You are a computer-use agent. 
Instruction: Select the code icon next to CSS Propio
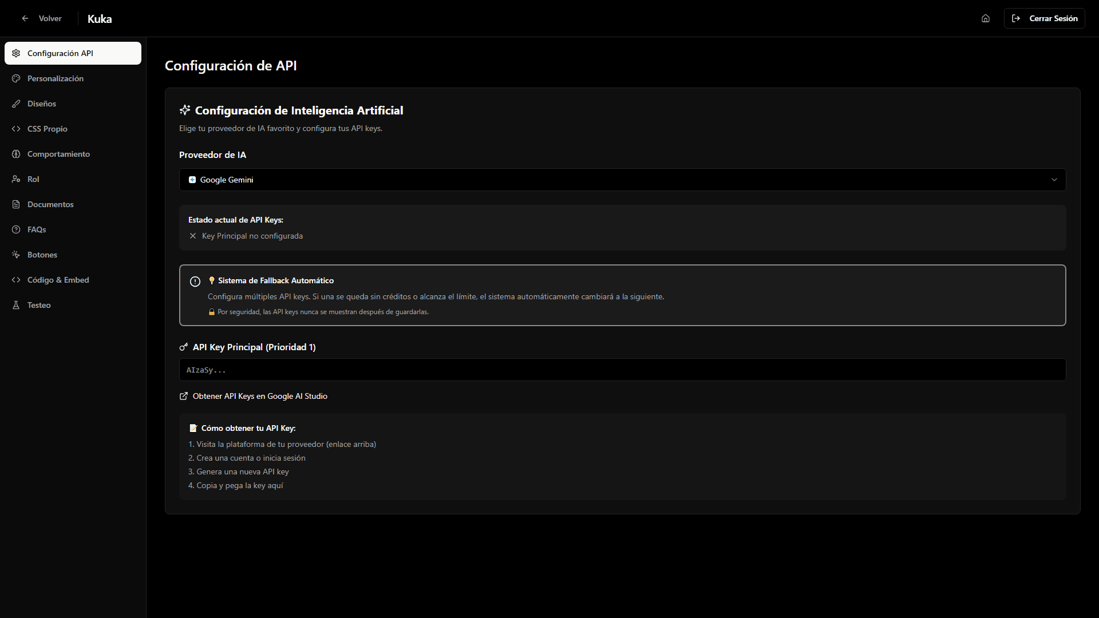click(x=16, y=129)
